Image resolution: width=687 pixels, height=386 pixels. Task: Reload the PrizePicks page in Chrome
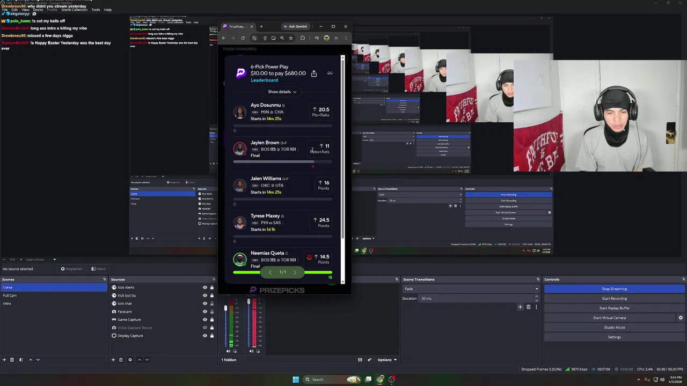(243, 38)
